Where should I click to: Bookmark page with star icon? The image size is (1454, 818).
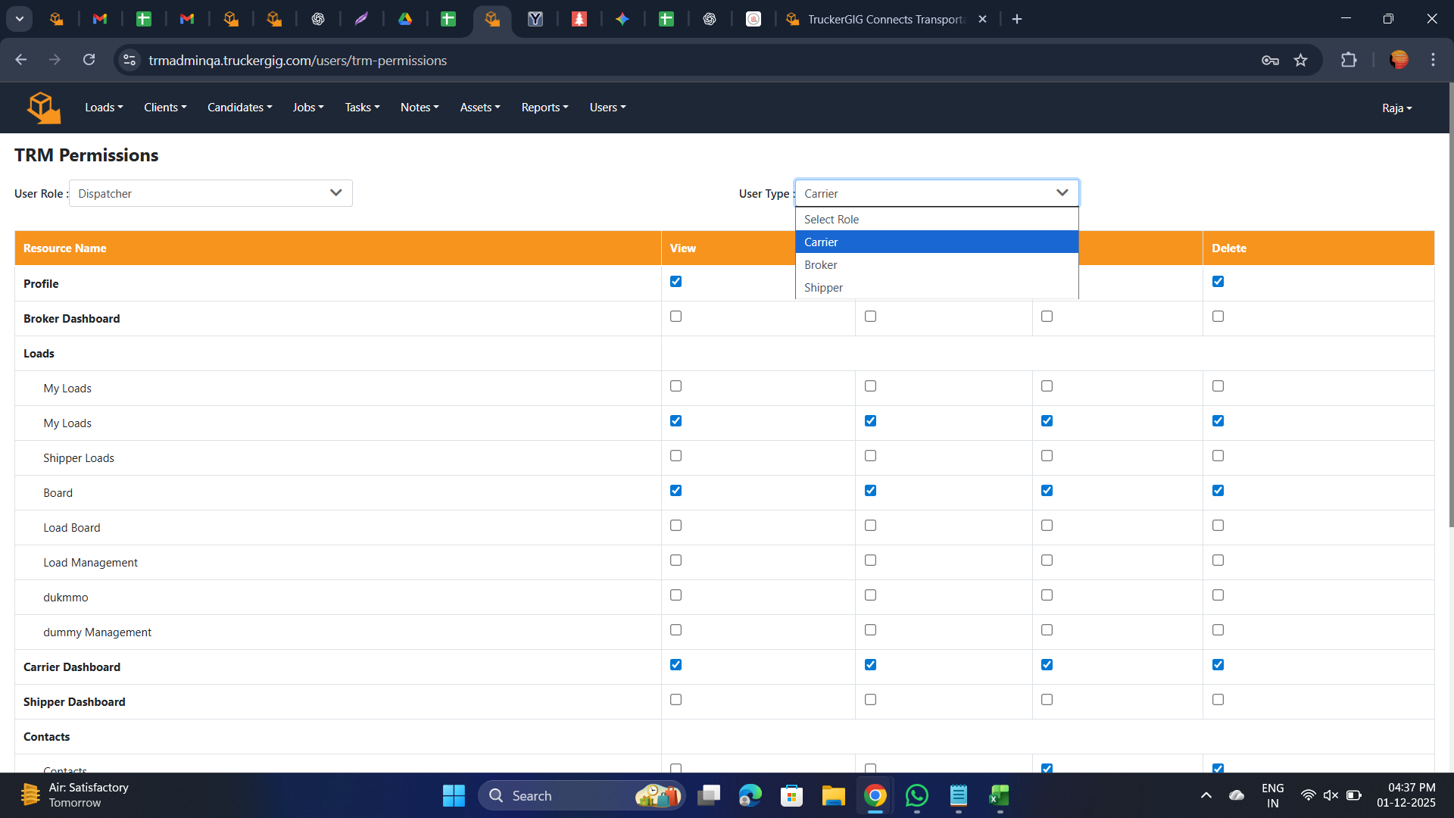pyautogui.click(x=1300, y=61)
